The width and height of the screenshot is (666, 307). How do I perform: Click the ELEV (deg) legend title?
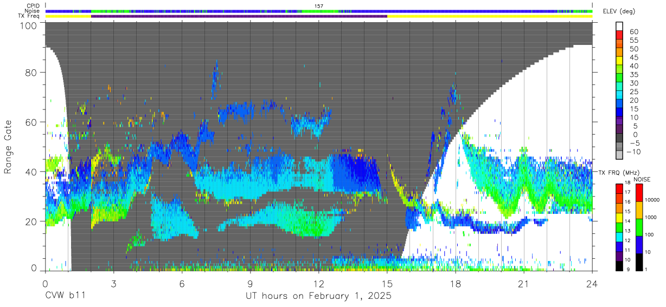tap(619, 11)
